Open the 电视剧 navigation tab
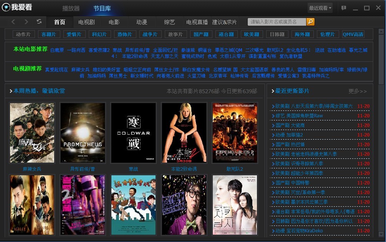The image size is (386, 242). pyautogui.click(x=86, y=22)
